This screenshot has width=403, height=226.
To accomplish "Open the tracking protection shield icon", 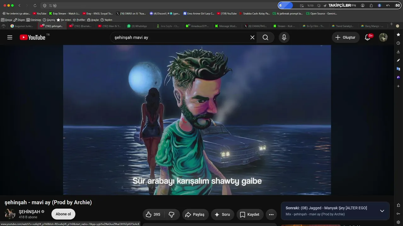I will (45, 5).
